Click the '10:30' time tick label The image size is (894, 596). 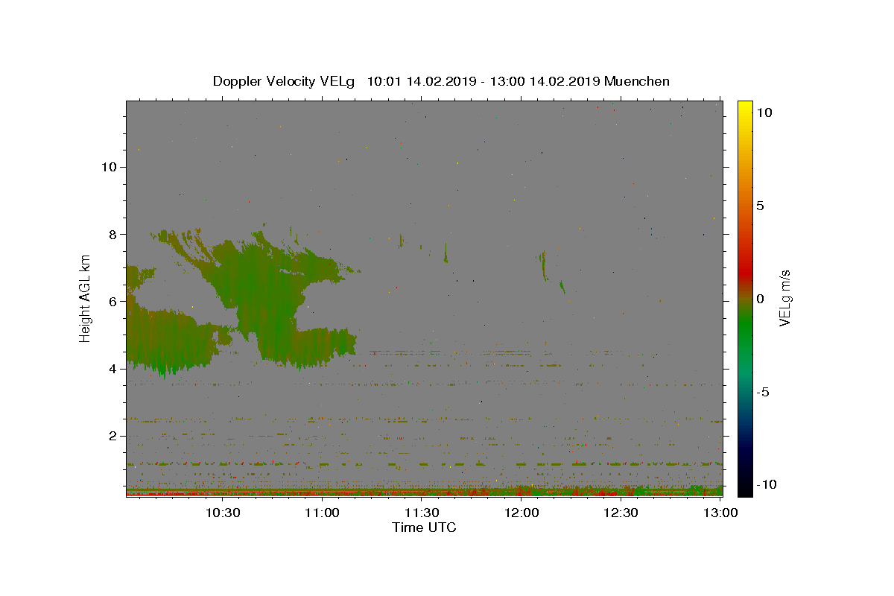(222, 513)
